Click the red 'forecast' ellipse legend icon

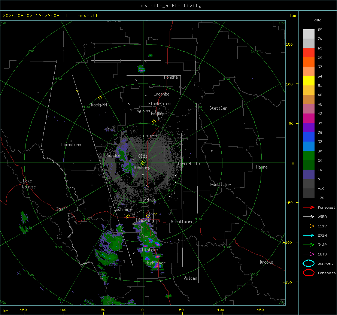coord(309,273)
